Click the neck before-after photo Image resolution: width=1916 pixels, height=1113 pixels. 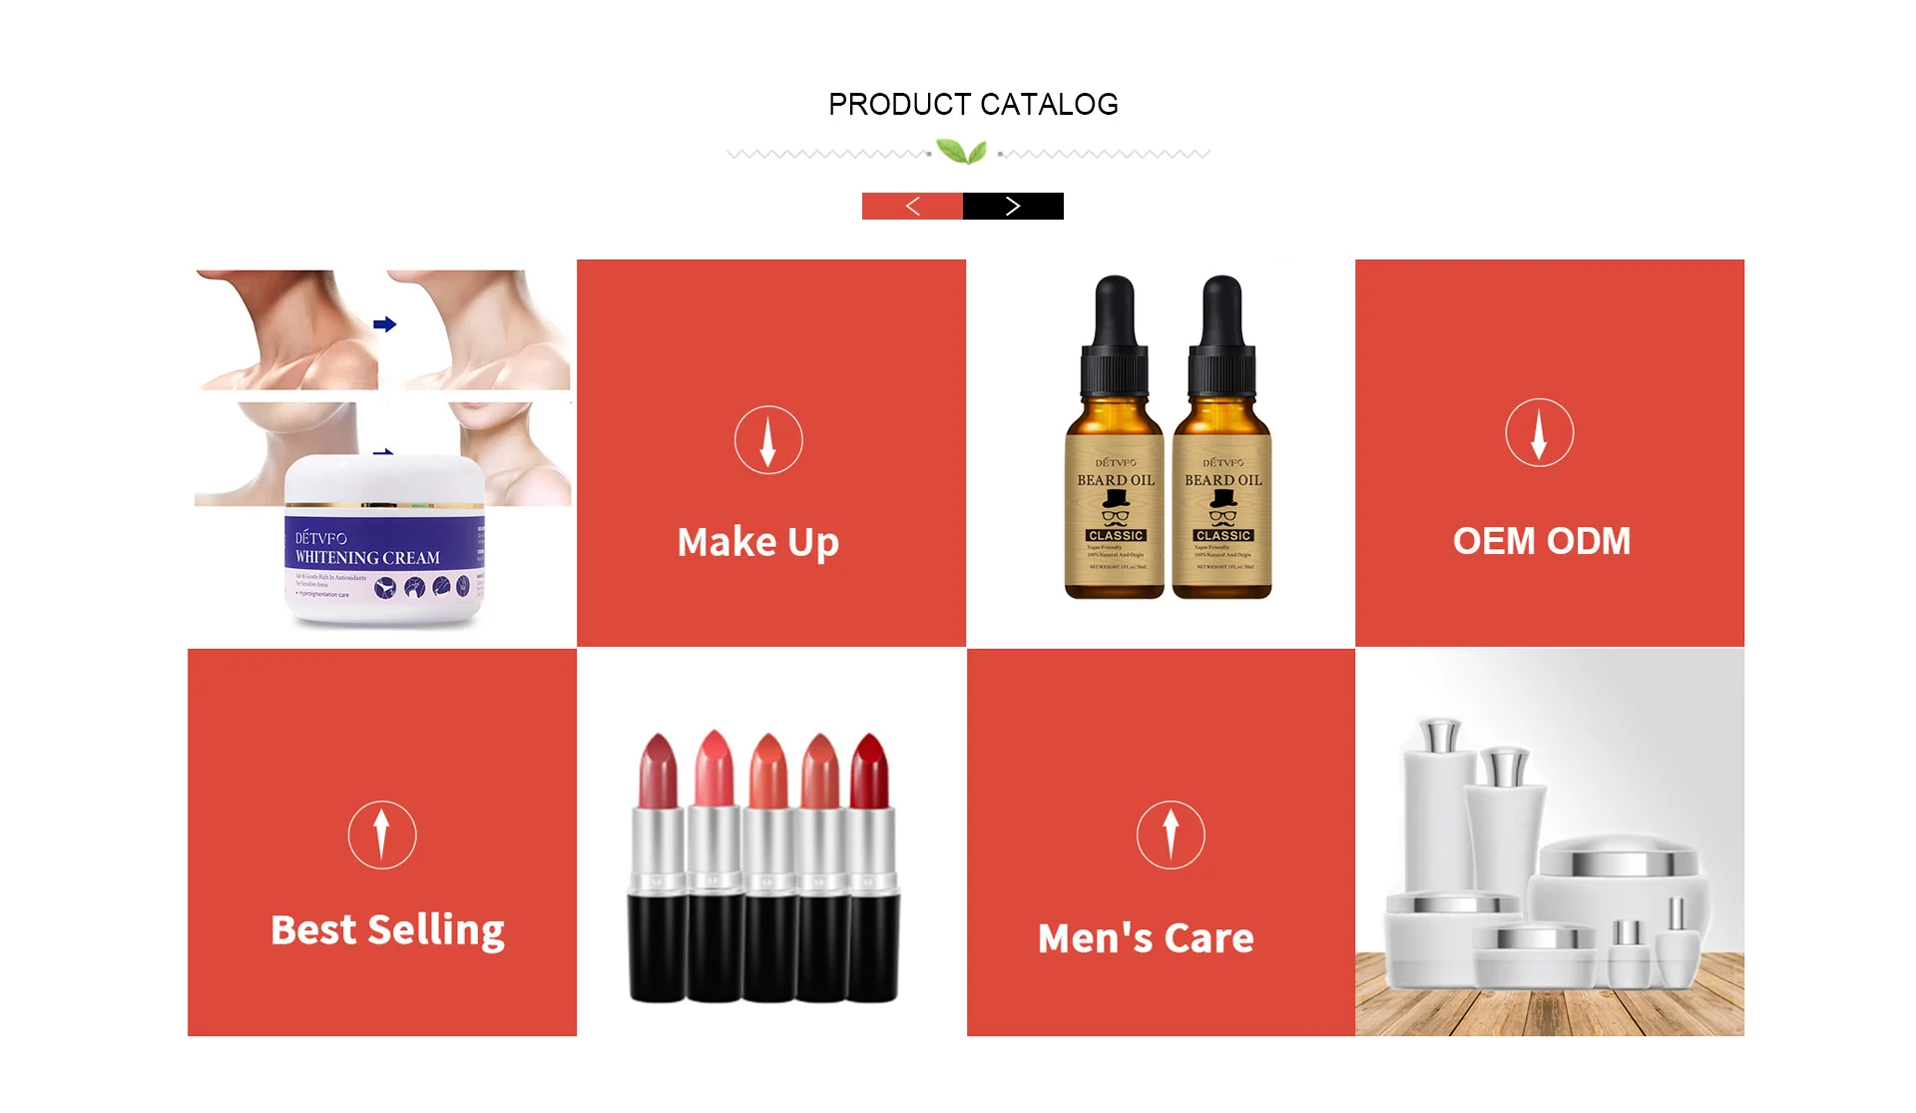click(382, 329)
